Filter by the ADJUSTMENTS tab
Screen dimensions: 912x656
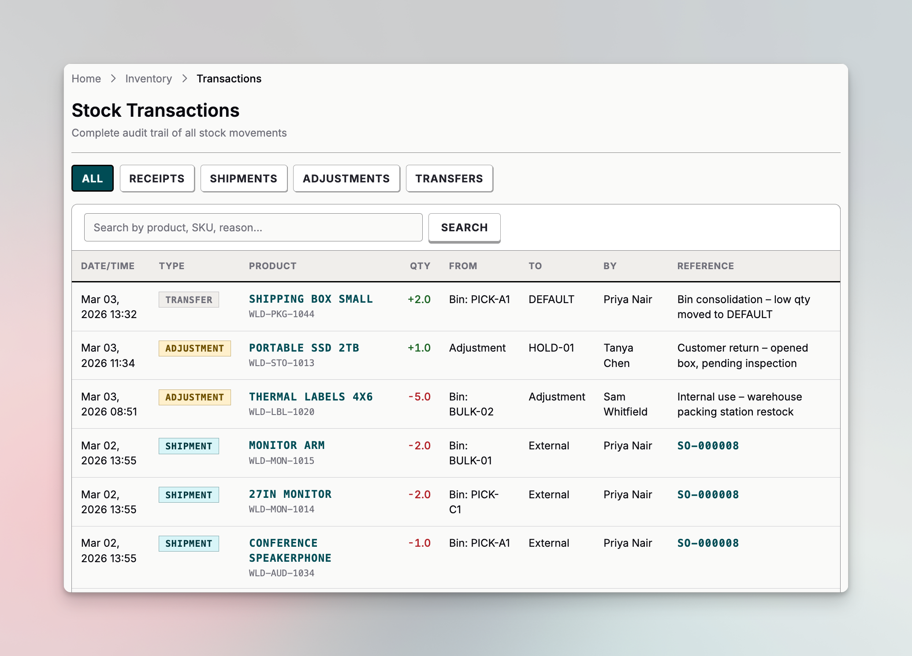pyautogui.click(x=346, y=178)
